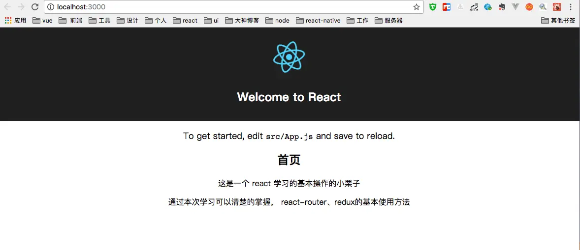Open the ui bookmarks folder
This screenshot has width=580, height=250.
(x=211, y=21)
